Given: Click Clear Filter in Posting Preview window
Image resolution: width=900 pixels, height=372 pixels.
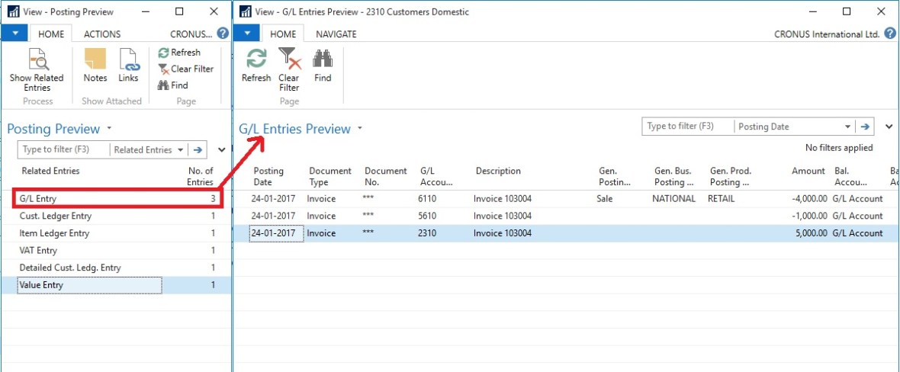Looking at the screenshot, I should (185, 69).
